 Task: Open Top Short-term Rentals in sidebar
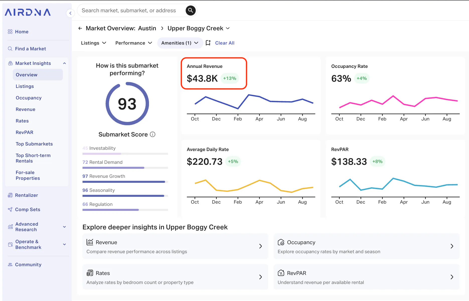click(x=33, y=158)
